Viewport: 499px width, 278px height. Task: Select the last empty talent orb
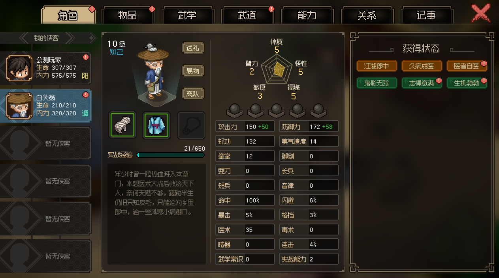[x=318, y=110]
